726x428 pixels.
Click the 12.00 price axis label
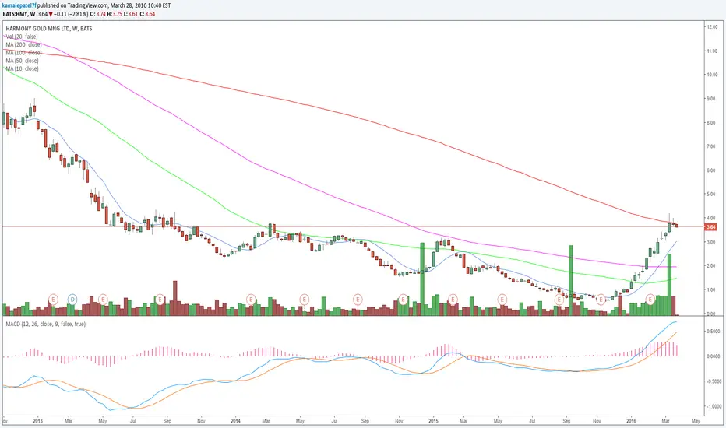(x=712, y=27)
